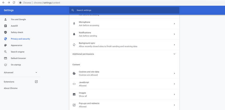Reload the page with refresh icon
Image resolution: width=225 pixels, height=110 pixels.
pyautogui.click(x=14, y=3)
